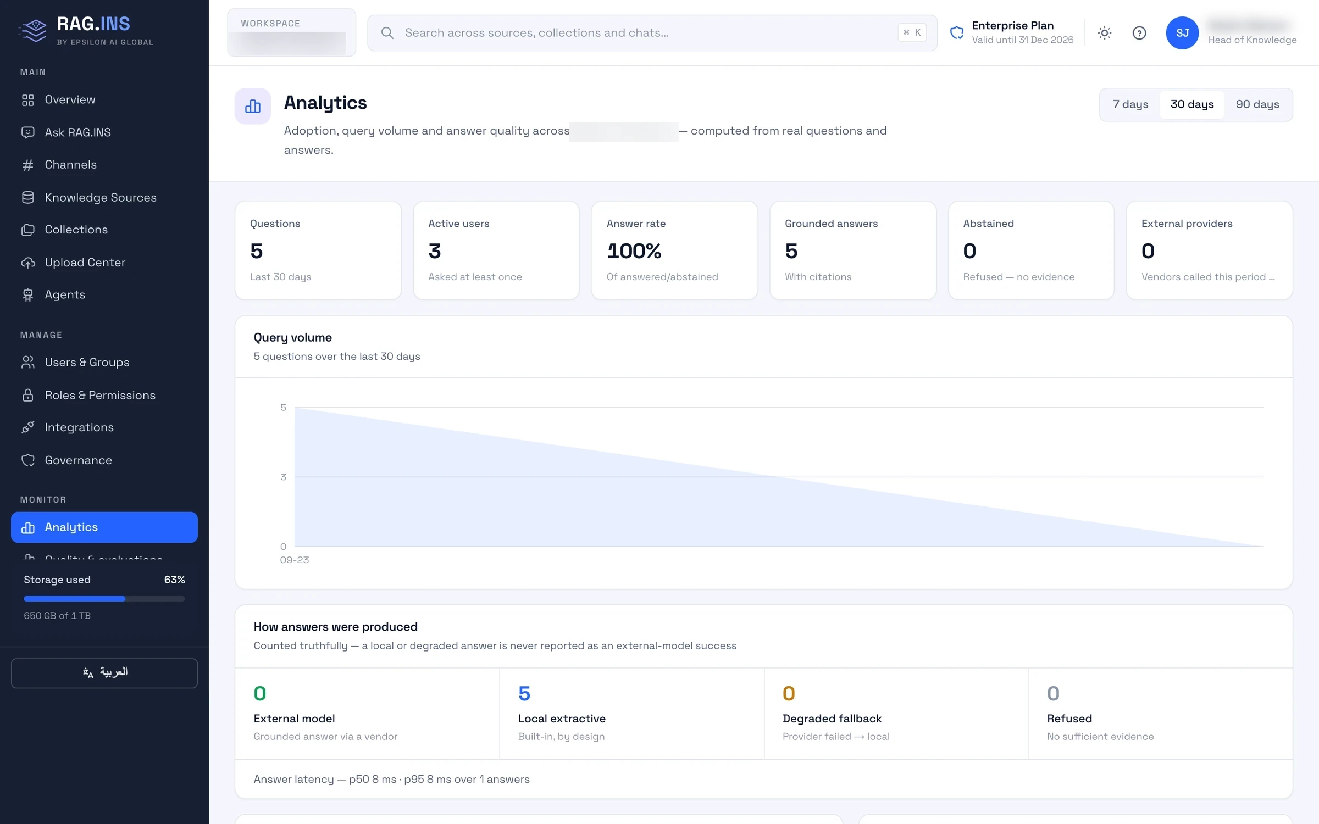The height and width of the screenshot is (824, 1319).
Task: Click the Analytics bar-chart icon in sidebar
Action: [x=28, y=527]
